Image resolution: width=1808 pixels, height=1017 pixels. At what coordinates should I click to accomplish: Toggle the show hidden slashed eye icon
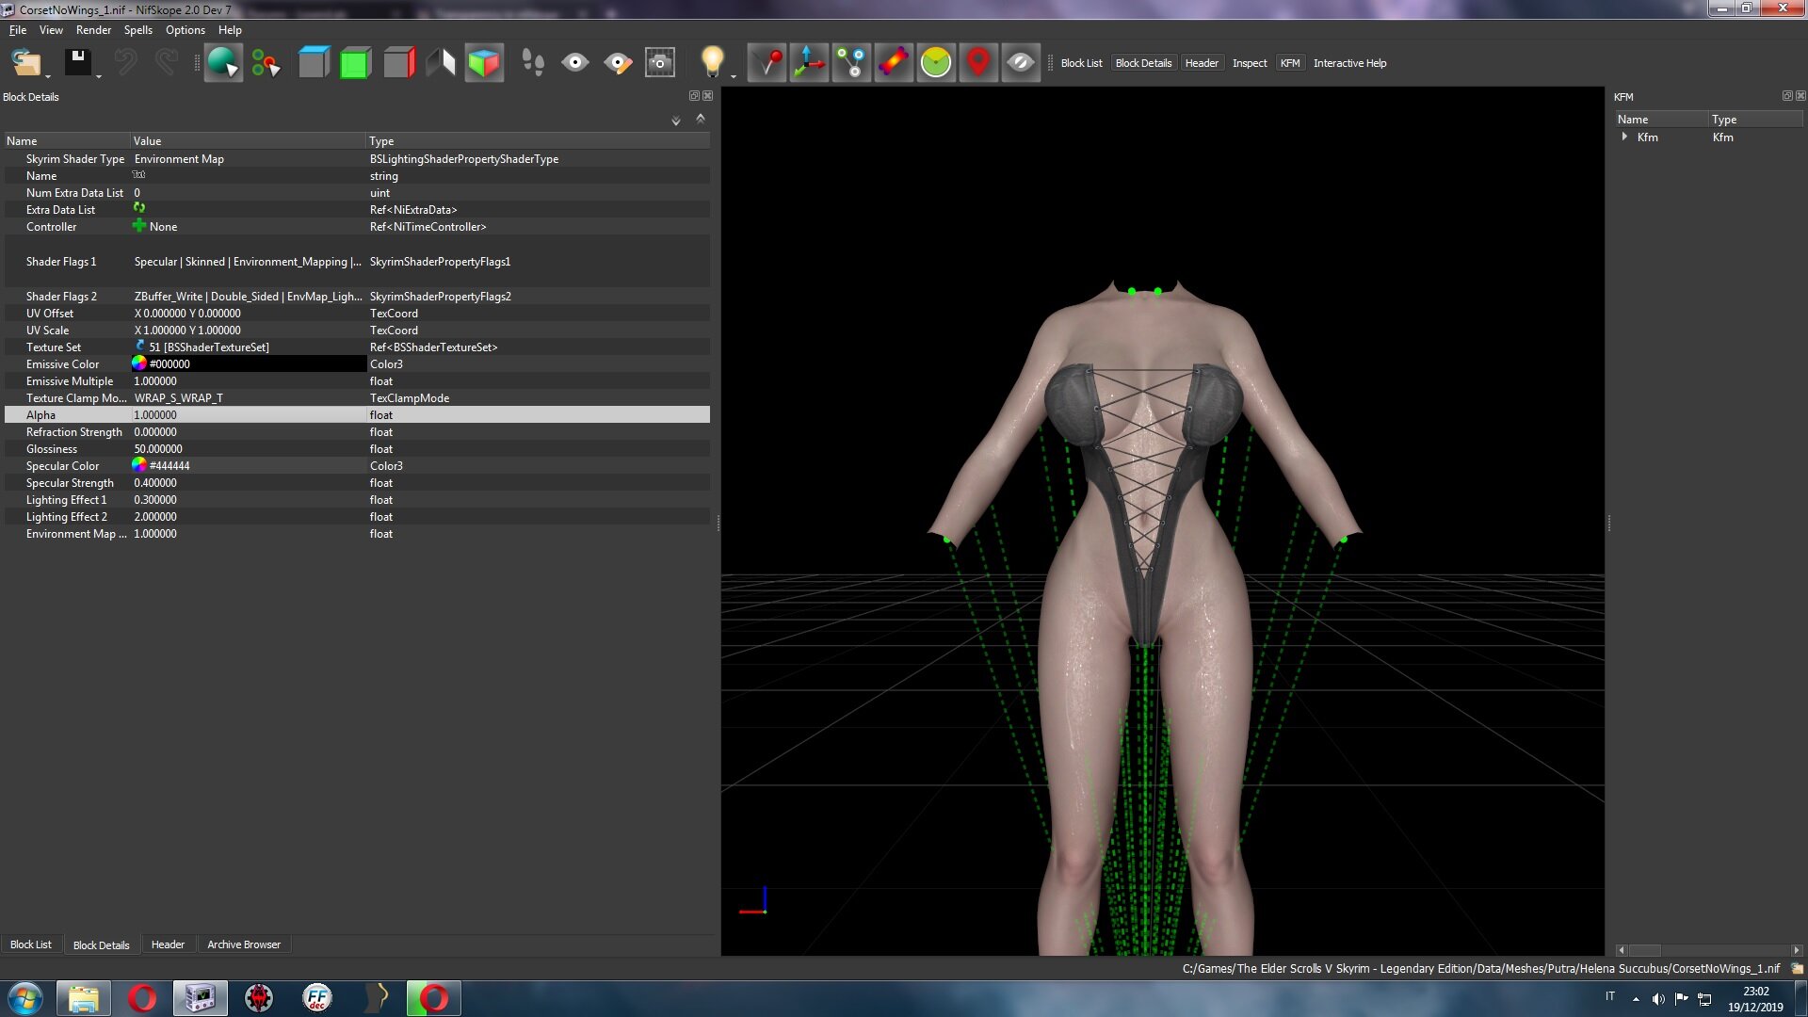tap(1021, 63)
